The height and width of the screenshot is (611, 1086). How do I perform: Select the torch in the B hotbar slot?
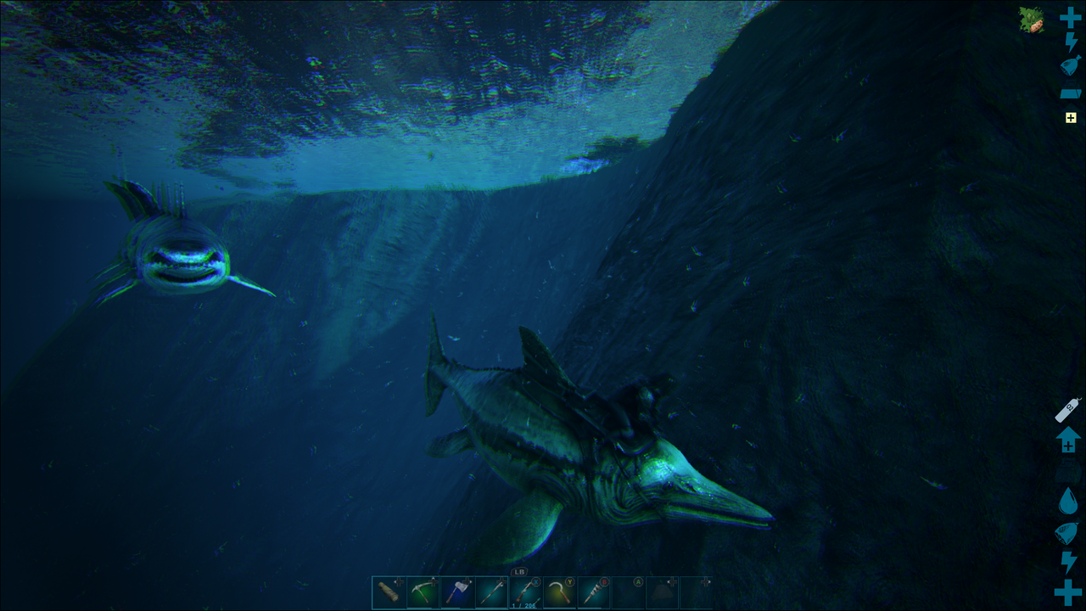594,593
